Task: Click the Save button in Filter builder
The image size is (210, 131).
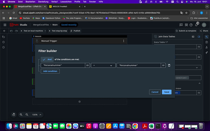Action: coord(166,92)
